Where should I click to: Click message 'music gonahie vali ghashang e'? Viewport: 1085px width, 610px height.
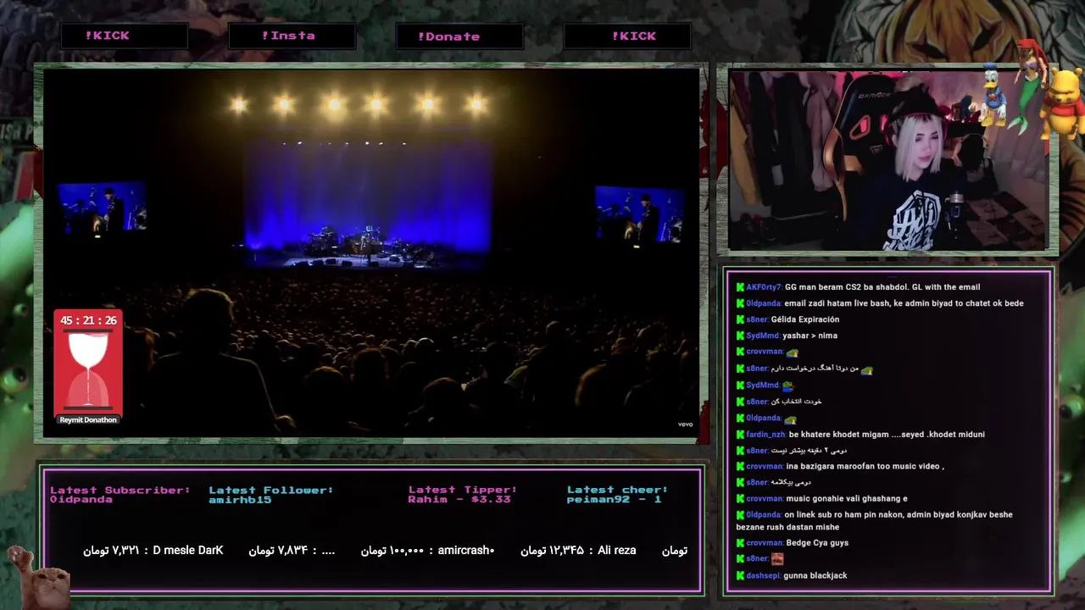point(847,499)
